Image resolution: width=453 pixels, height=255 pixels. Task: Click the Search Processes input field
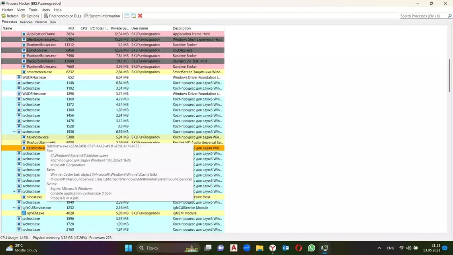(423, 16)
